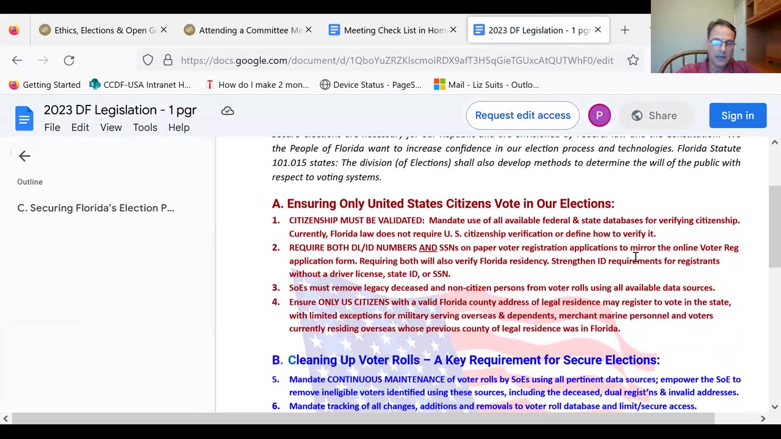Click 'SoEs must remove legacy deceased' line
Viewport: 781px width, 439px height.
(502, 288)
